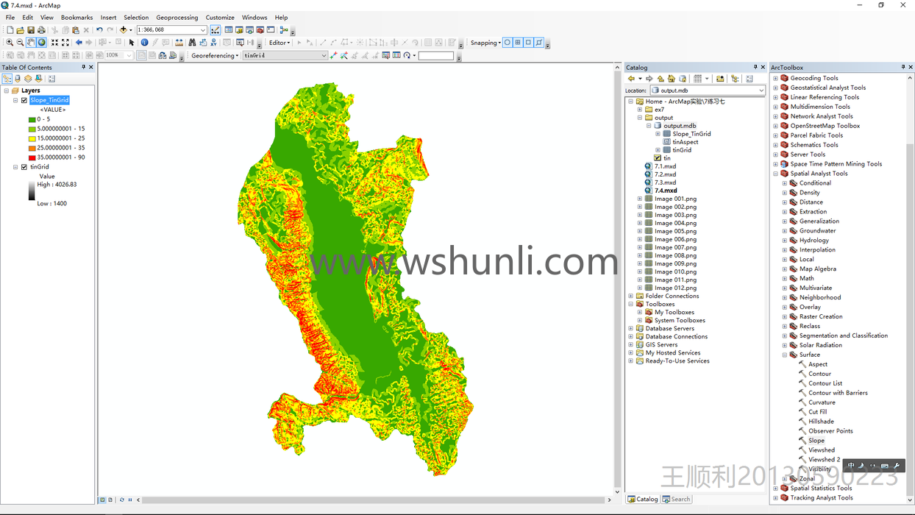Select the Zoom In magnifier tool
Image resolution: width=915 pixels, height=515 pixels.
(10, 43)
